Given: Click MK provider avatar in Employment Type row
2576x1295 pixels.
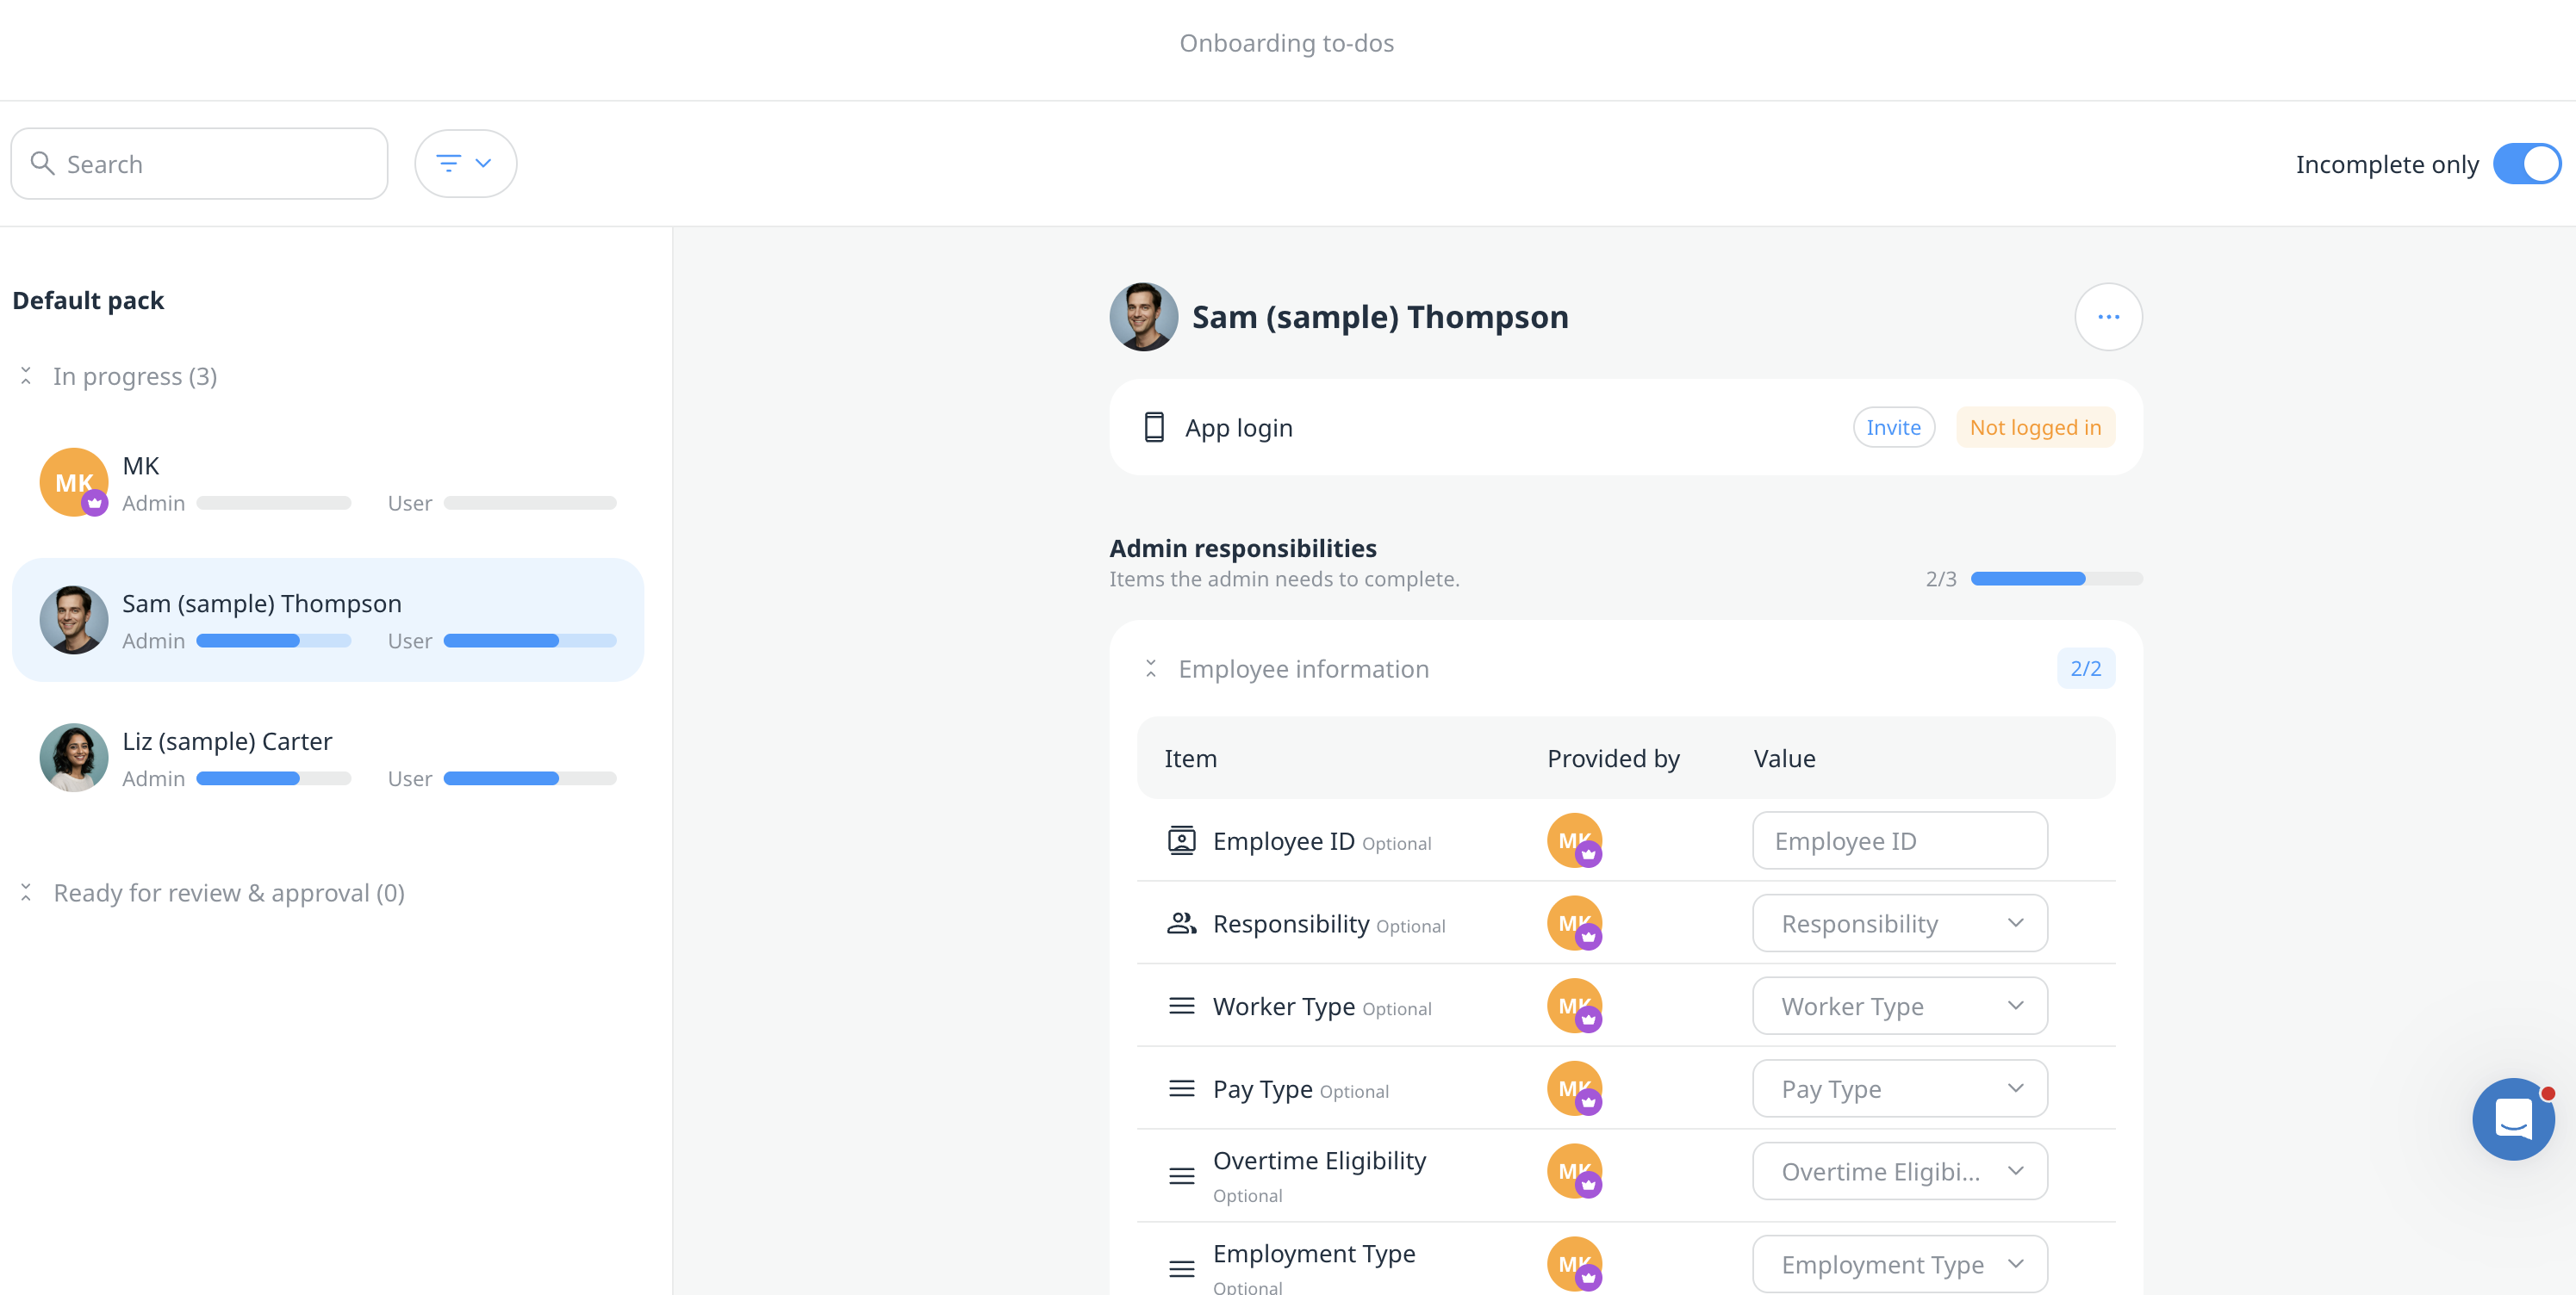Looking at the screenshot, I should tap(1574, 1264).
